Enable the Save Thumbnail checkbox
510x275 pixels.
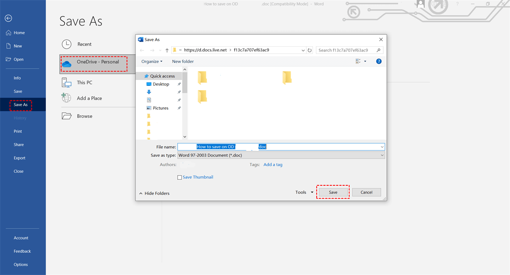coord(179,177)
